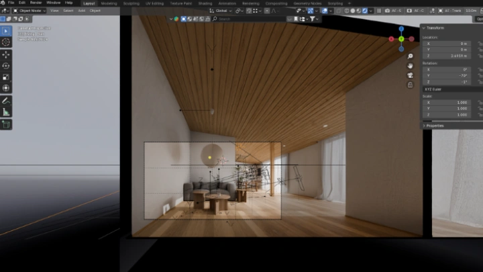Open the Object Mode dropdown
The width and height of the screenshot is (483, 272).
[30, 11]
